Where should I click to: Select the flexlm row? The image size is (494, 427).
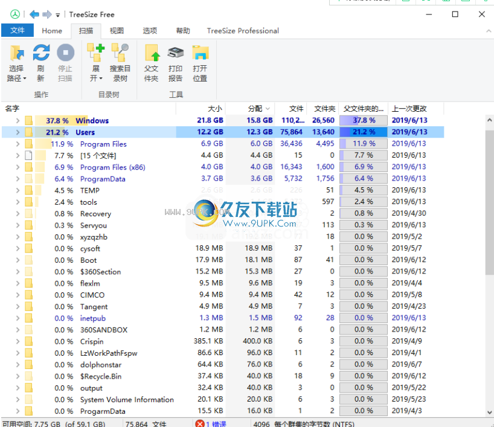(223, 283)
